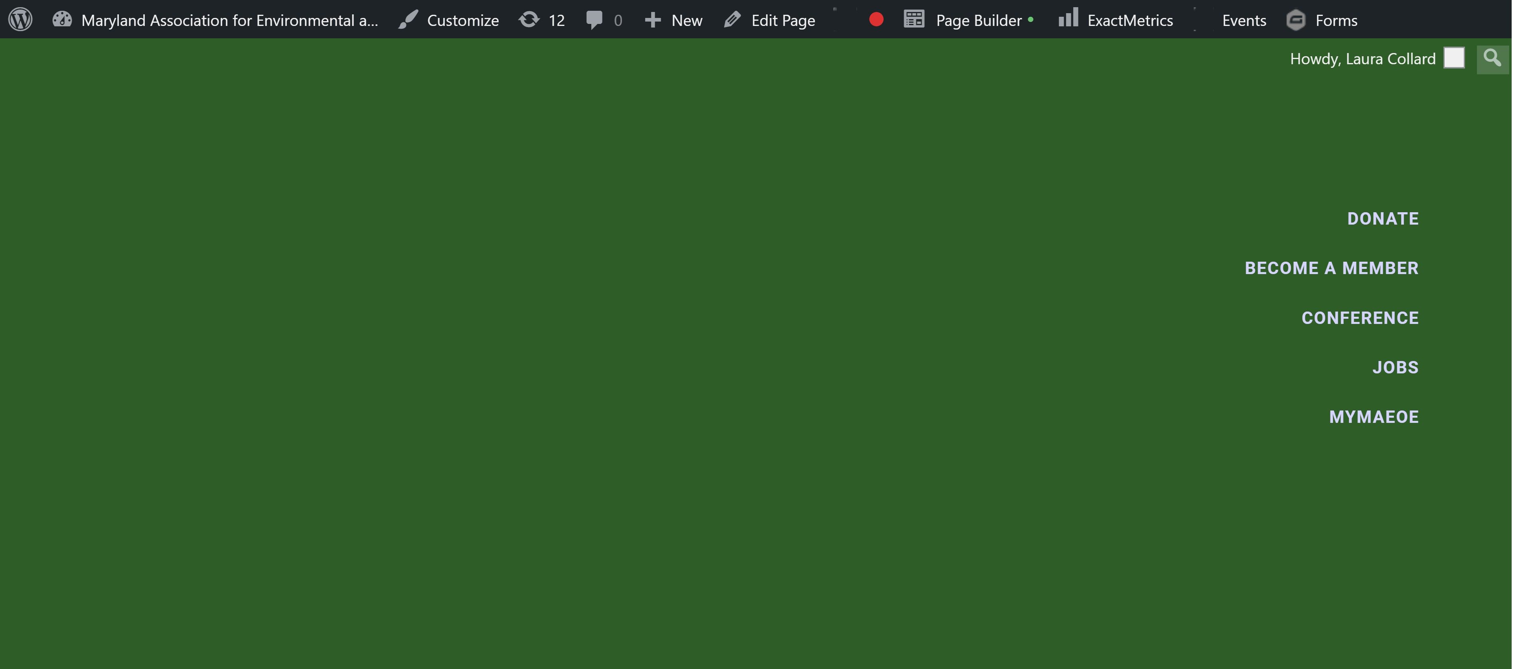Viewport: 1532px width, 669px height.
Task: Open the Events admin bar menu
Action: 1244,20
